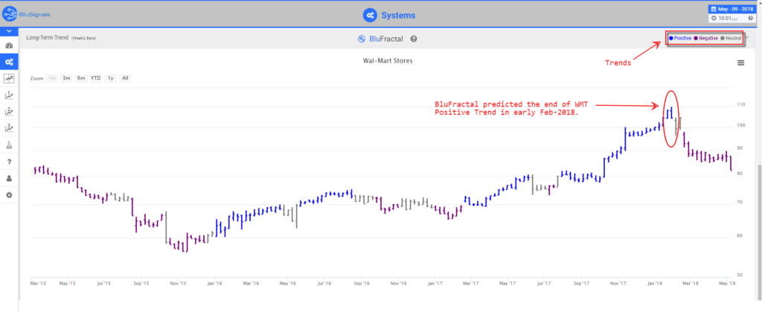Image resolution: width=762 pixels, height=312 pixels.
Task: Open the chart 3 sidebar icon
Action: (9, 128)
